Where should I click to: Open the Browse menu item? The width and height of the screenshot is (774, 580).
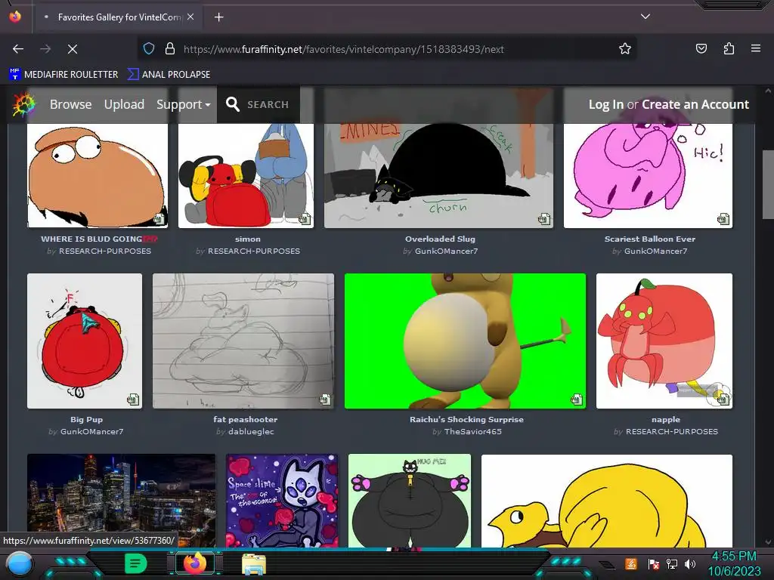(x=70, y=104)
